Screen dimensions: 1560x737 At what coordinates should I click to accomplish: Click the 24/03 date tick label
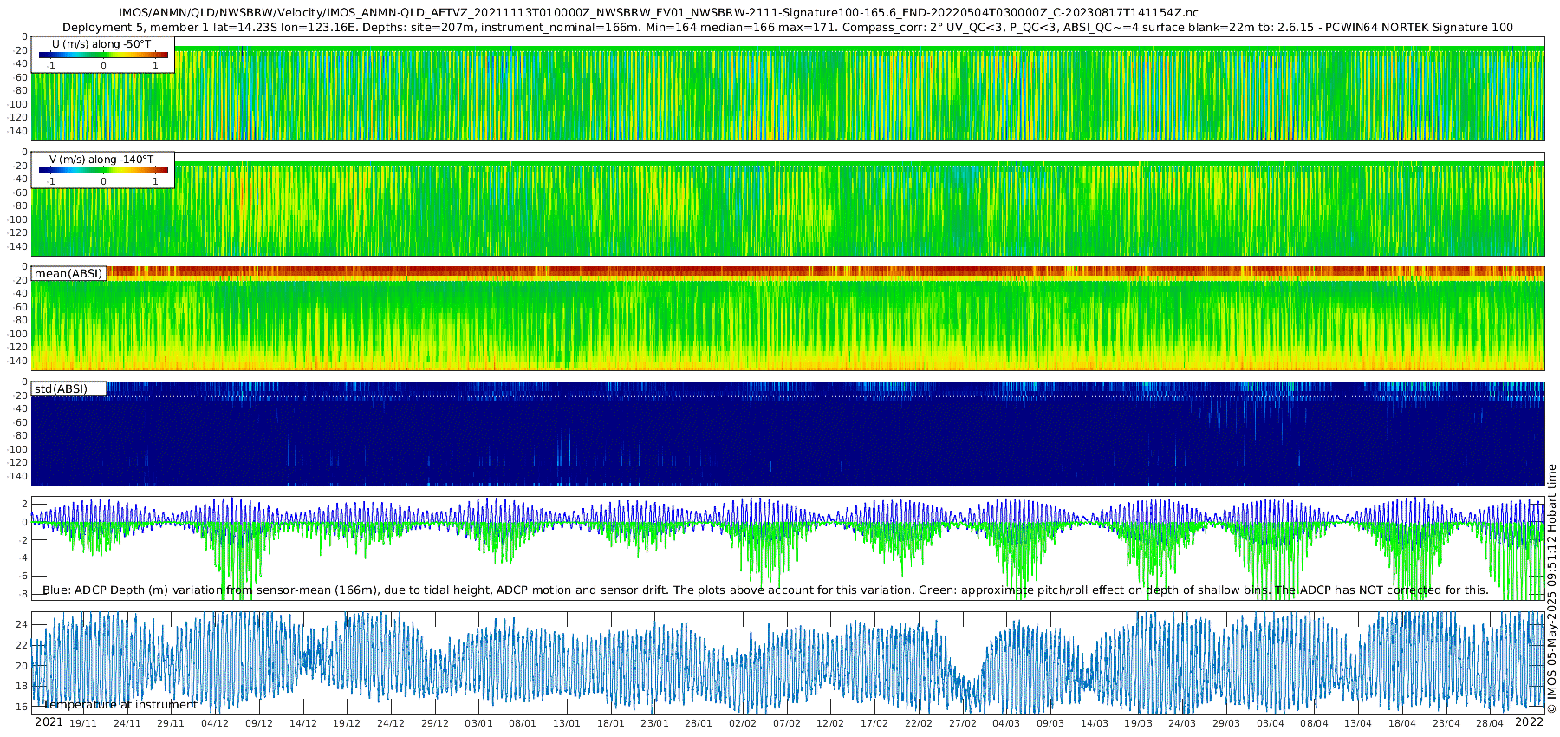pyautogui.click(x=1182, y=723)
